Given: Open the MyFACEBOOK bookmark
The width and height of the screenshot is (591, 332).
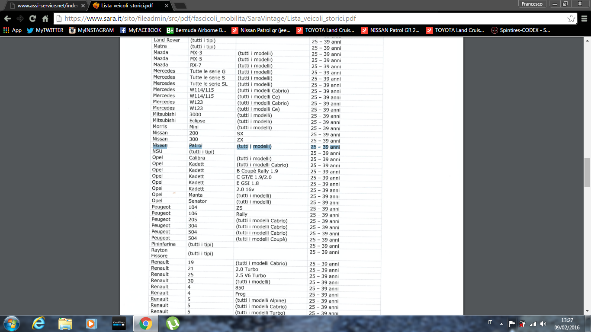Looking at the screenshot, I should pyautogui.click(x=141, y=30).
